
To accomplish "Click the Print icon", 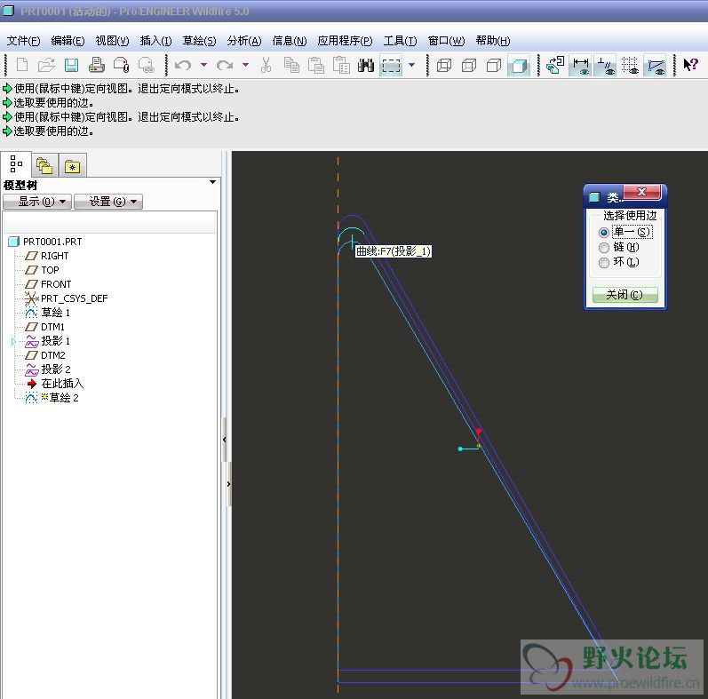I will coord(96,65).
